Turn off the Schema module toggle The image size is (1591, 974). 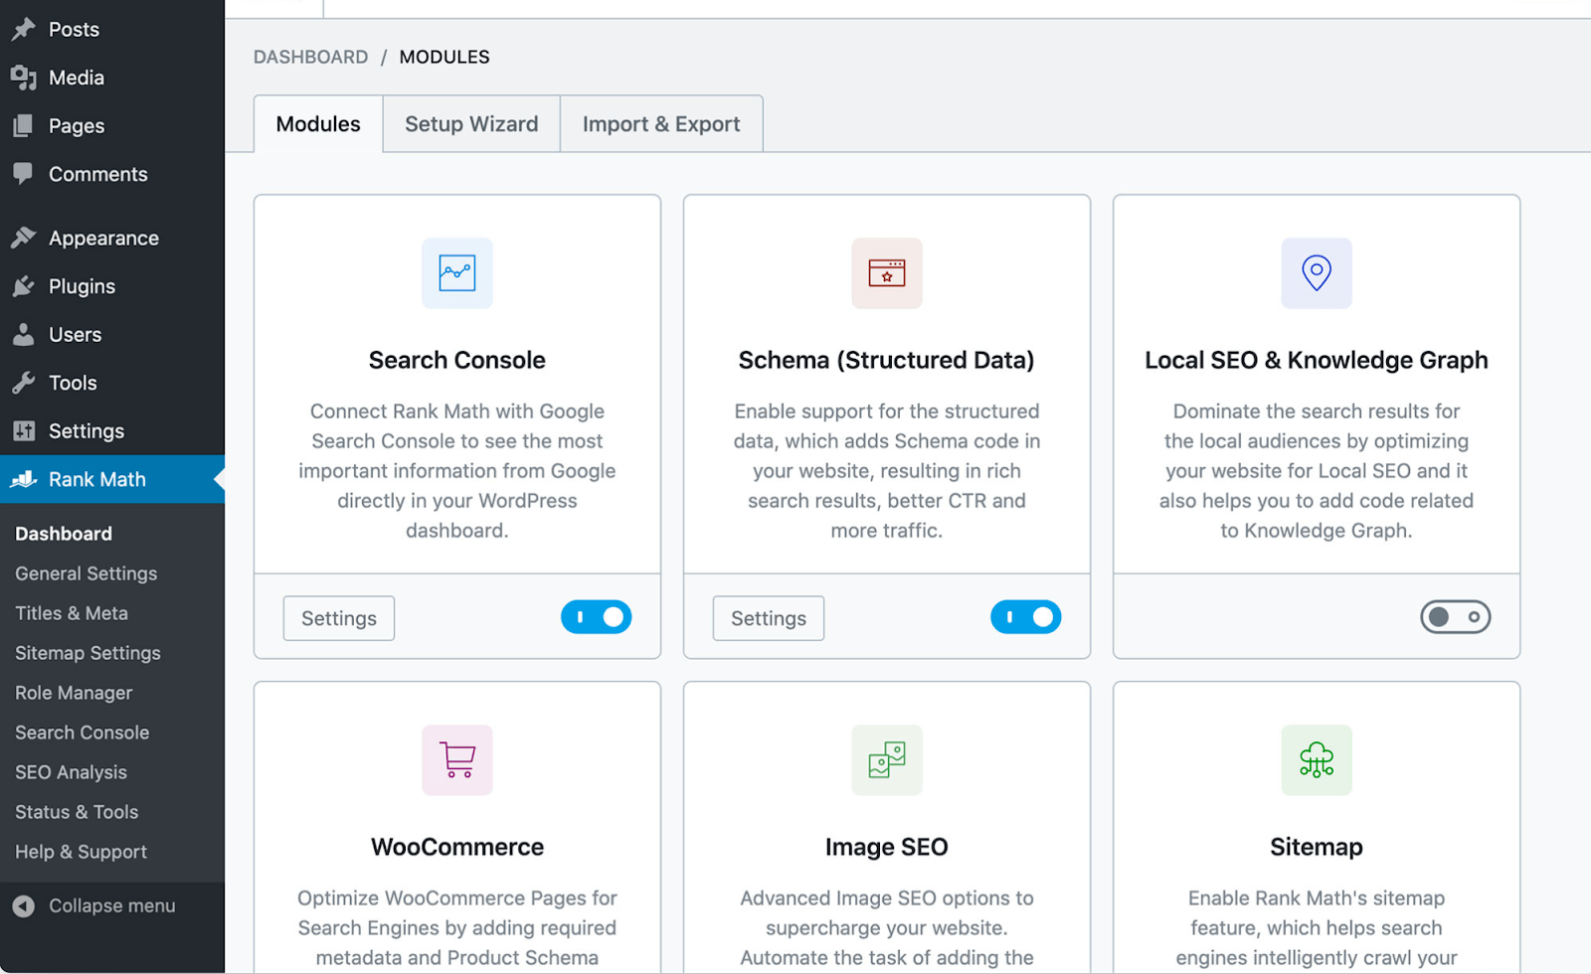(x=1026, y=617)
